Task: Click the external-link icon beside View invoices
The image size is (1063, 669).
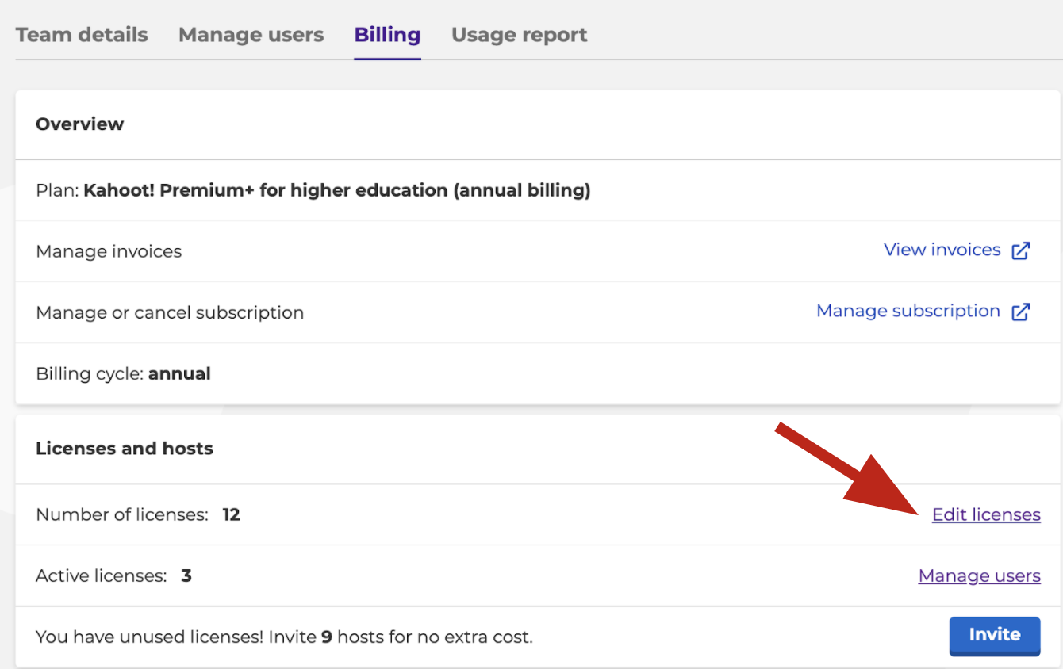Action: (x=1021, y=250)
